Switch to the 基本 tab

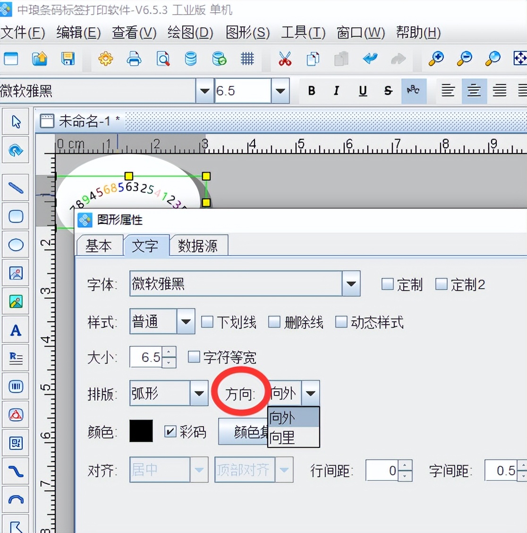pos(99,245)
